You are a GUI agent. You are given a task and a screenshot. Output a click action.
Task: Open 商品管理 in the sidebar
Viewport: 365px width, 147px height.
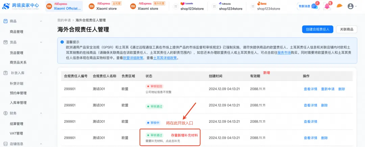tap(17, 32)
